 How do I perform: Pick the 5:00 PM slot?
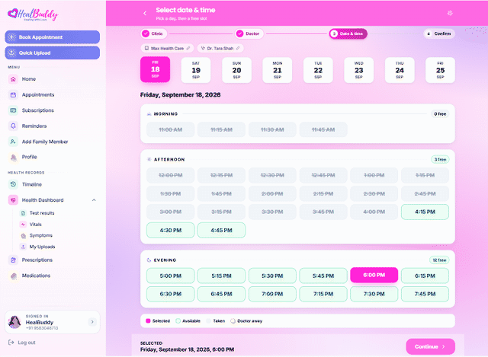(x=171, y=276)
